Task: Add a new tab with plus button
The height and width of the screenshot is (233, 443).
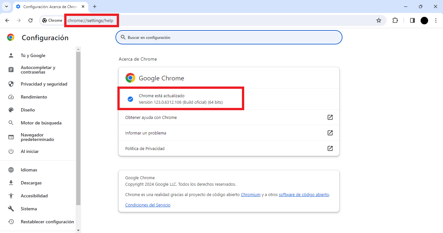Action: [x=95, y=6]
